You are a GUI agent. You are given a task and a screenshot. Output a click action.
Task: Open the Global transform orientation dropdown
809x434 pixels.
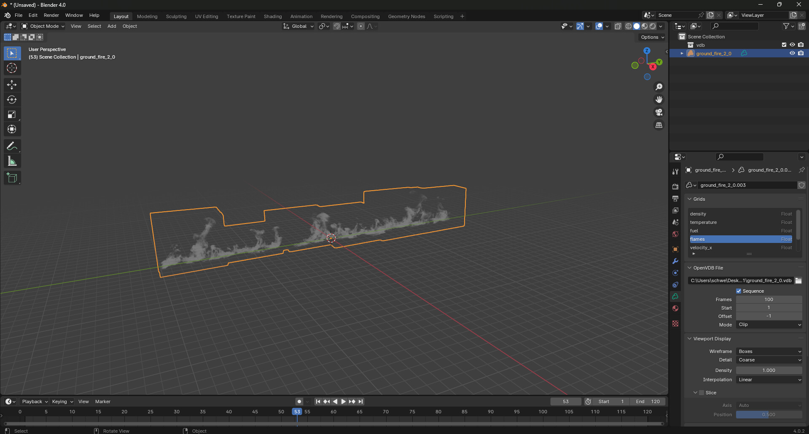(x=298, y=26)
